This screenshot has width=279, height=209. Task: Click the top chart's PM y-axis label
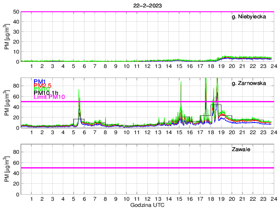coord(7,37)
